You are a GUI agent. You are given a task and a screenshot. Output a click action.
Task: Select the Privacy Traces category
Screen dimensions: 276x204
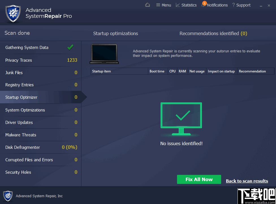[41, 60]
